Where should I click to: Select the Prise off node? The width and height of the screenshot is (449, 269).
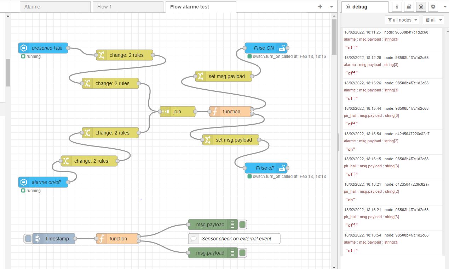[266, 168]
